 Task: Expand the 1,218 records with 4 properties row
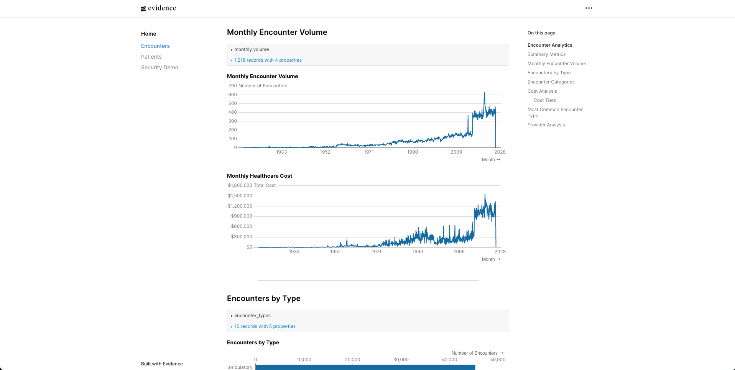pos(268,60)
